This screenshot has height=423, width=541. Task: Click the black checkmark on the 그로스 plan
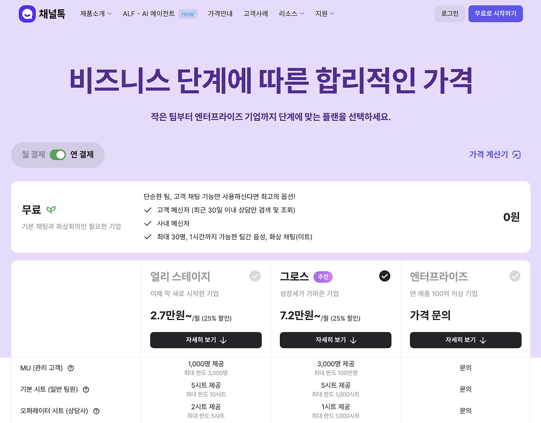click(384, 276)
